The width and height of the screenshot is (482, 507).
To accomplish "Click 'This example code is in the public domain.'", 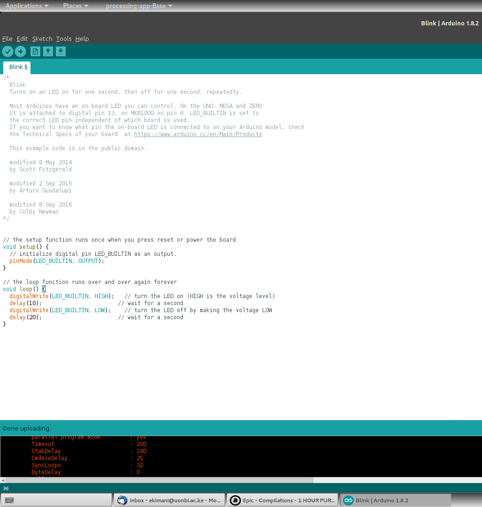I will 78,148.
